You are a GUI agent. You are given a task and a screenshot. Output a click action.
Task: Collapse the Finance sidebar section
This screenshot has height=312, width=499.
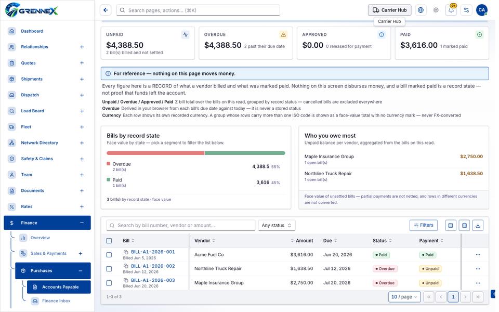click(x=82, y=223)
